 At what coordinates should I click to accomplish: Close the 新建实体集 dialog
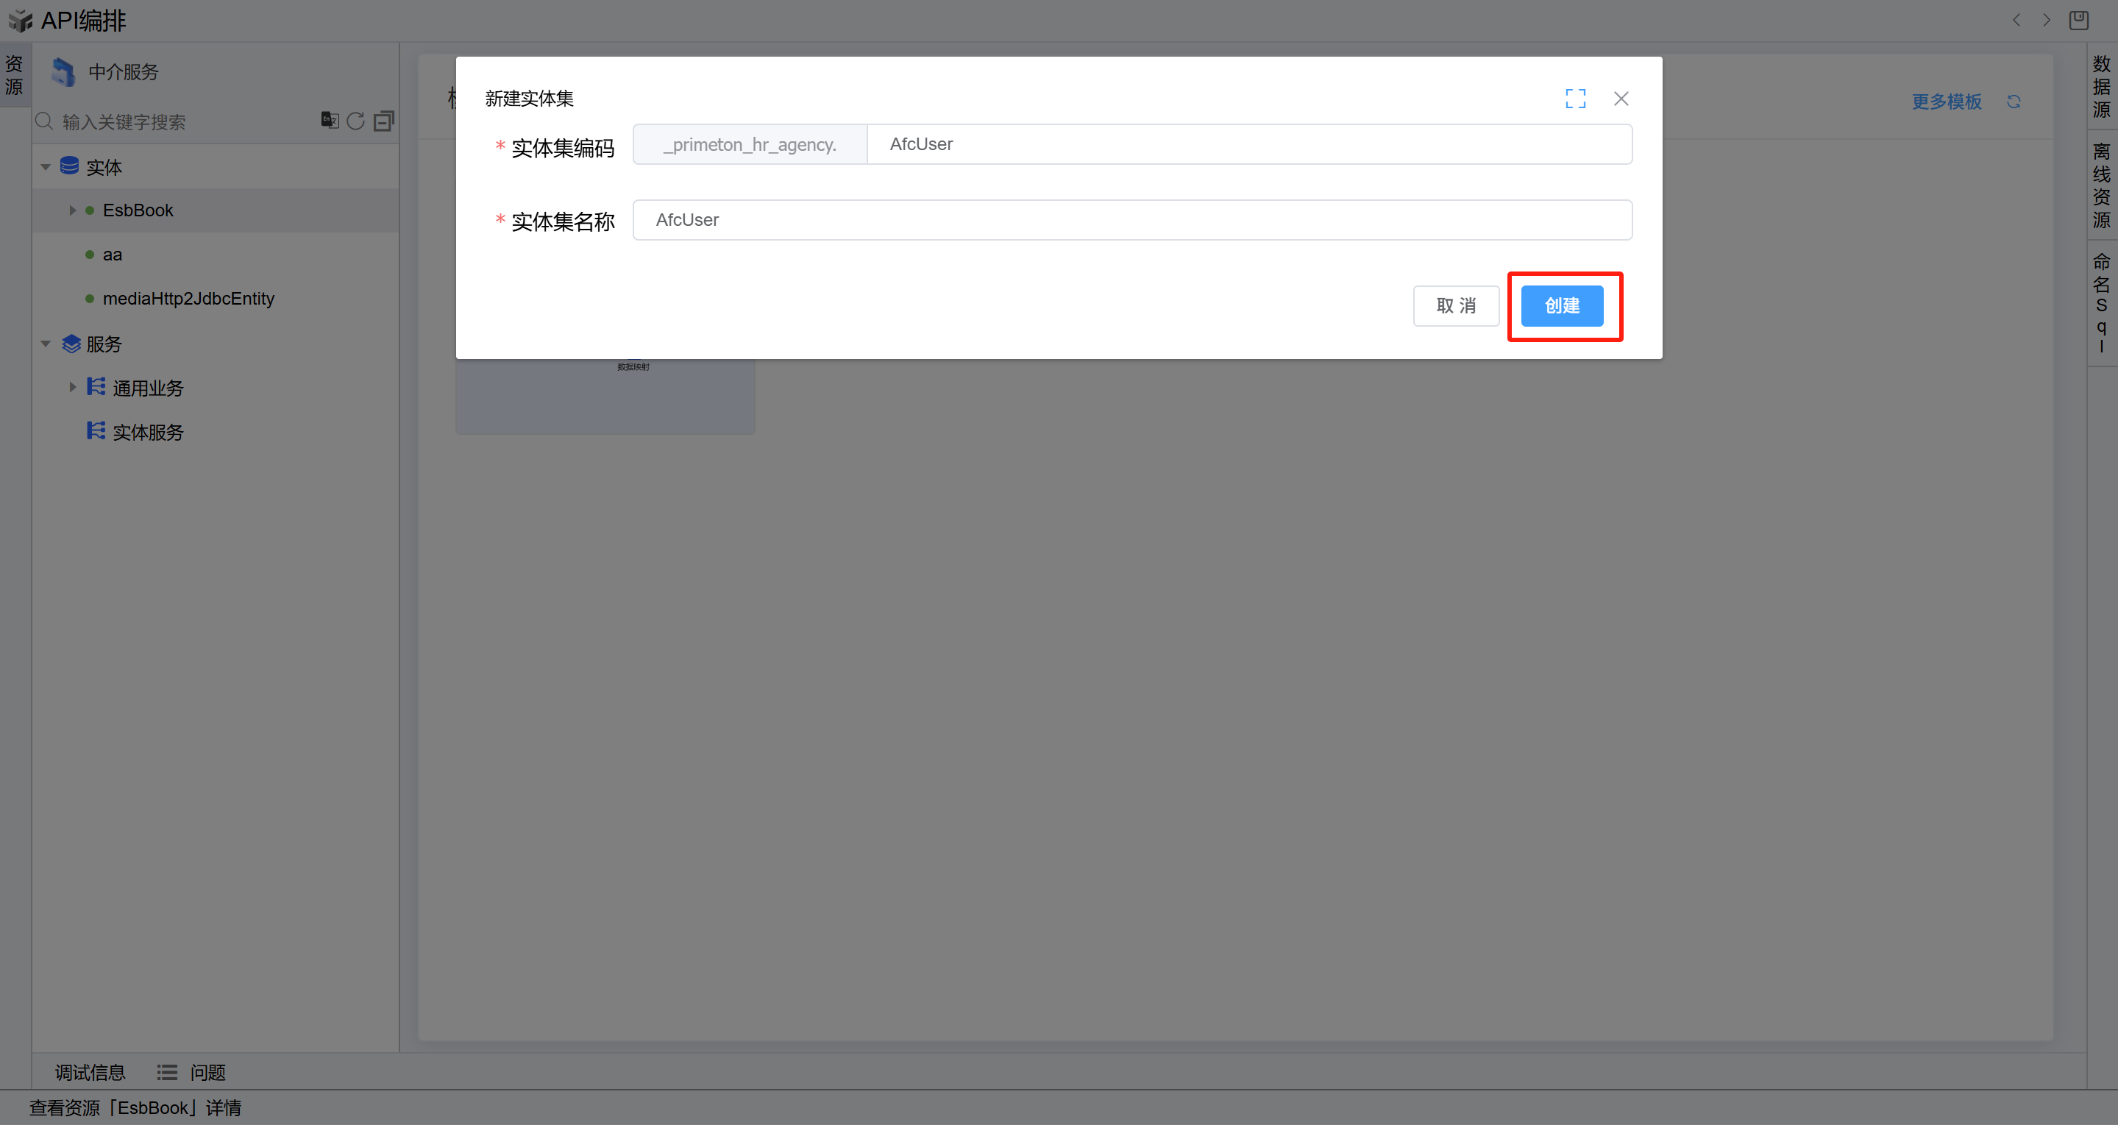click(1621, 99)
